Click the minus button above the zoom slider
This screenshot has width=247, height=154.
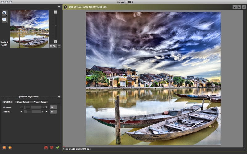pos(56,12)
